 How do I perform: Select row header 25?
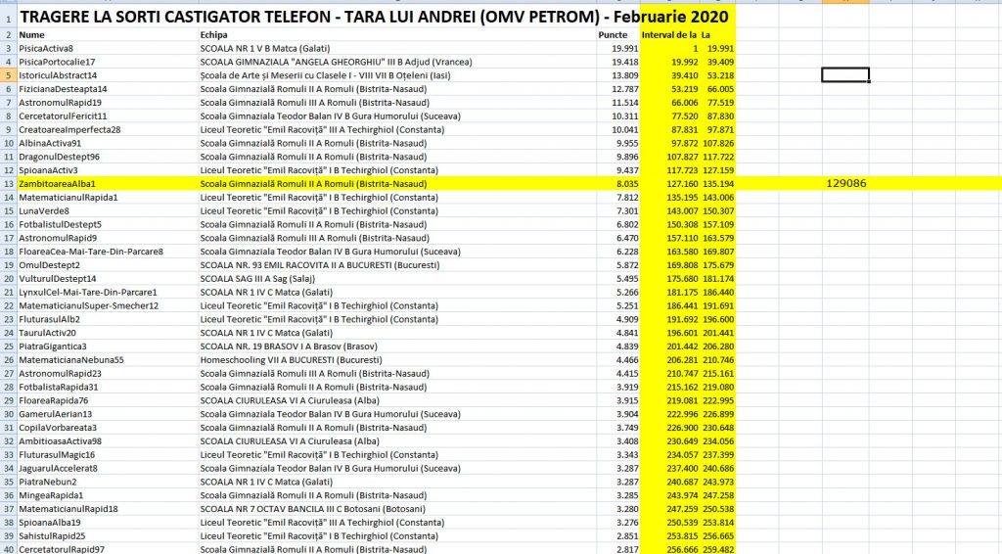pyautogui.click(x=8, y=346)
